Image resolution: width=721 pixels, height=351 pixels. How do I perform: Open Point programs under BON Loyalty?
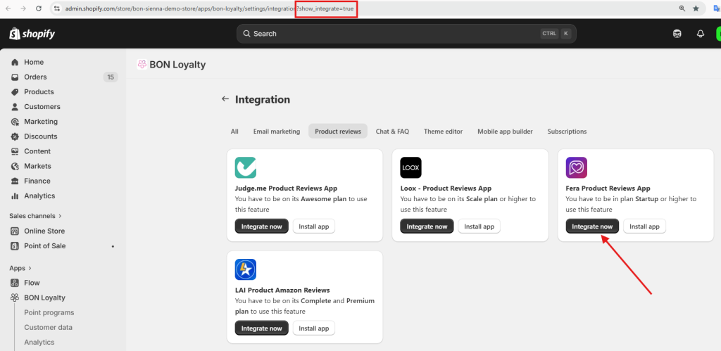pos(49,312)
